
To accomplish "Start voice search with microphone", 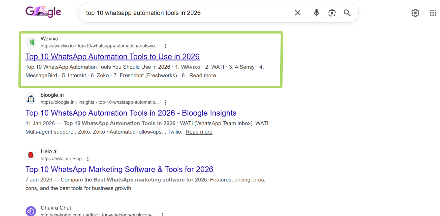I will click(x=316, y=13).
